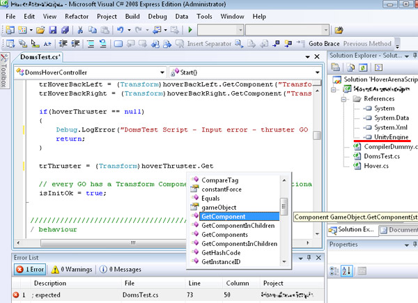Toggle the 0 Warnings filter button
The height and width of the screenshot is (303, 418).
[x=72, y=270]
